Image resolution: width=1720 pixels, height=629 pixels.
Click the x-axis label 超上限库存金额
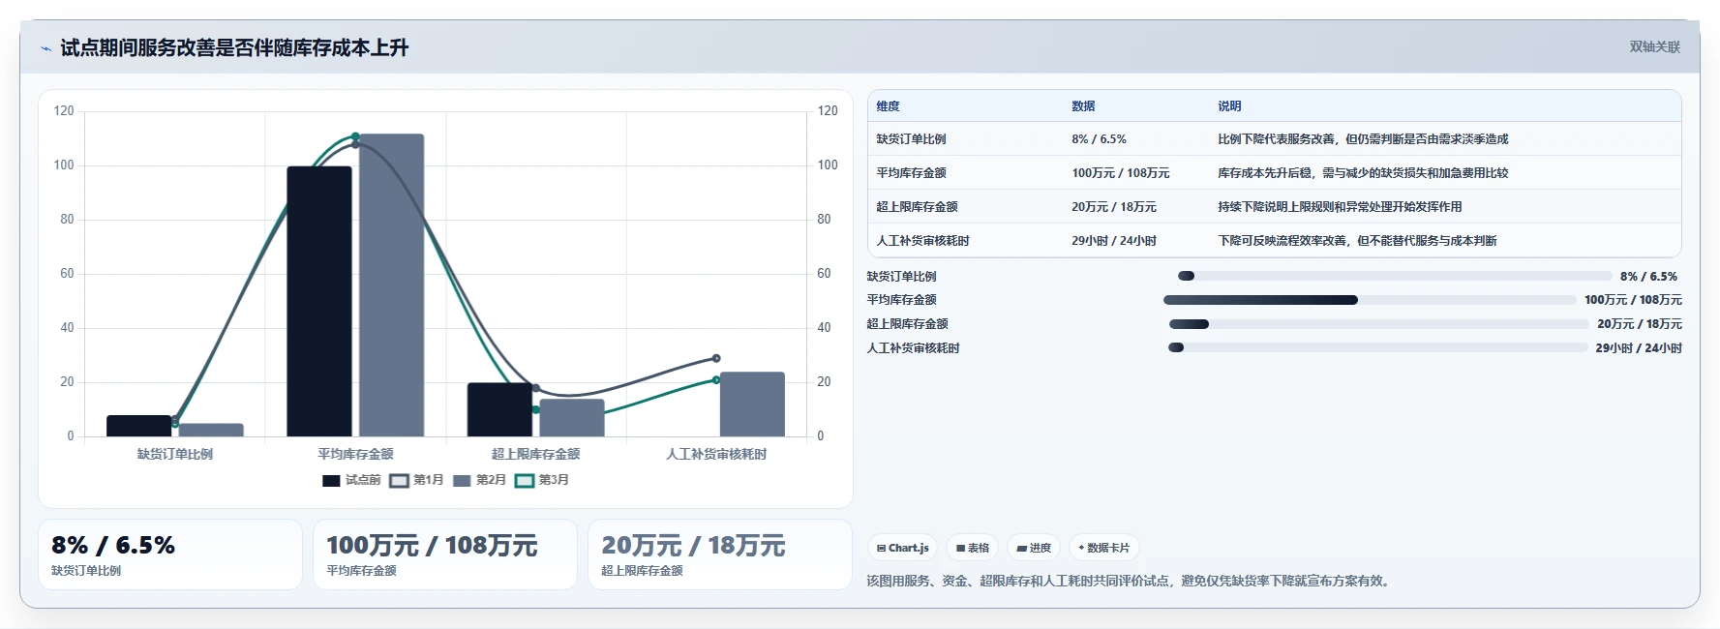(x=535, y=454)
